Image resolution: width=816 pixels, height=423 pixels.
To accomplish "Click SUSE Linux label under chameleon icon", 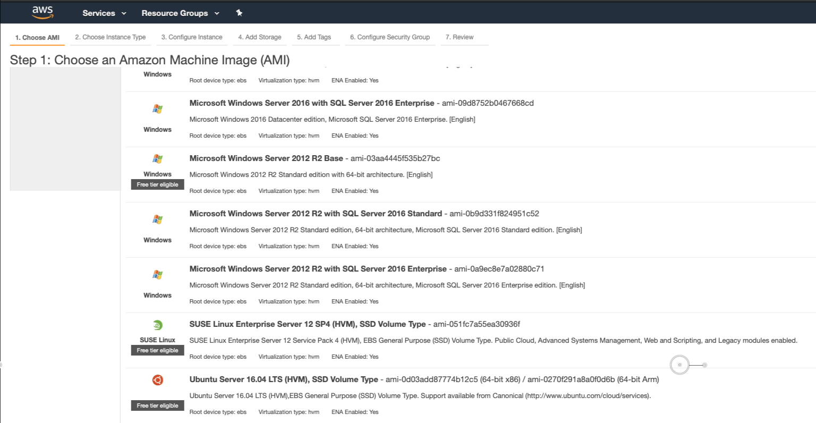I will click(x=157, y=340).
